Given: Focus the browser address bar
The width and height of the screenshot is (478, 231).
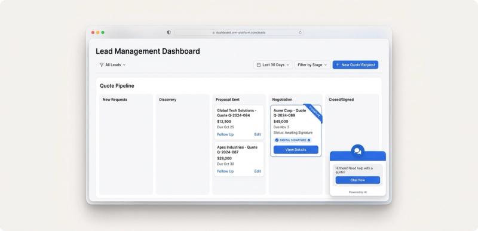Looking at the screenshot, I should point(239,32).
